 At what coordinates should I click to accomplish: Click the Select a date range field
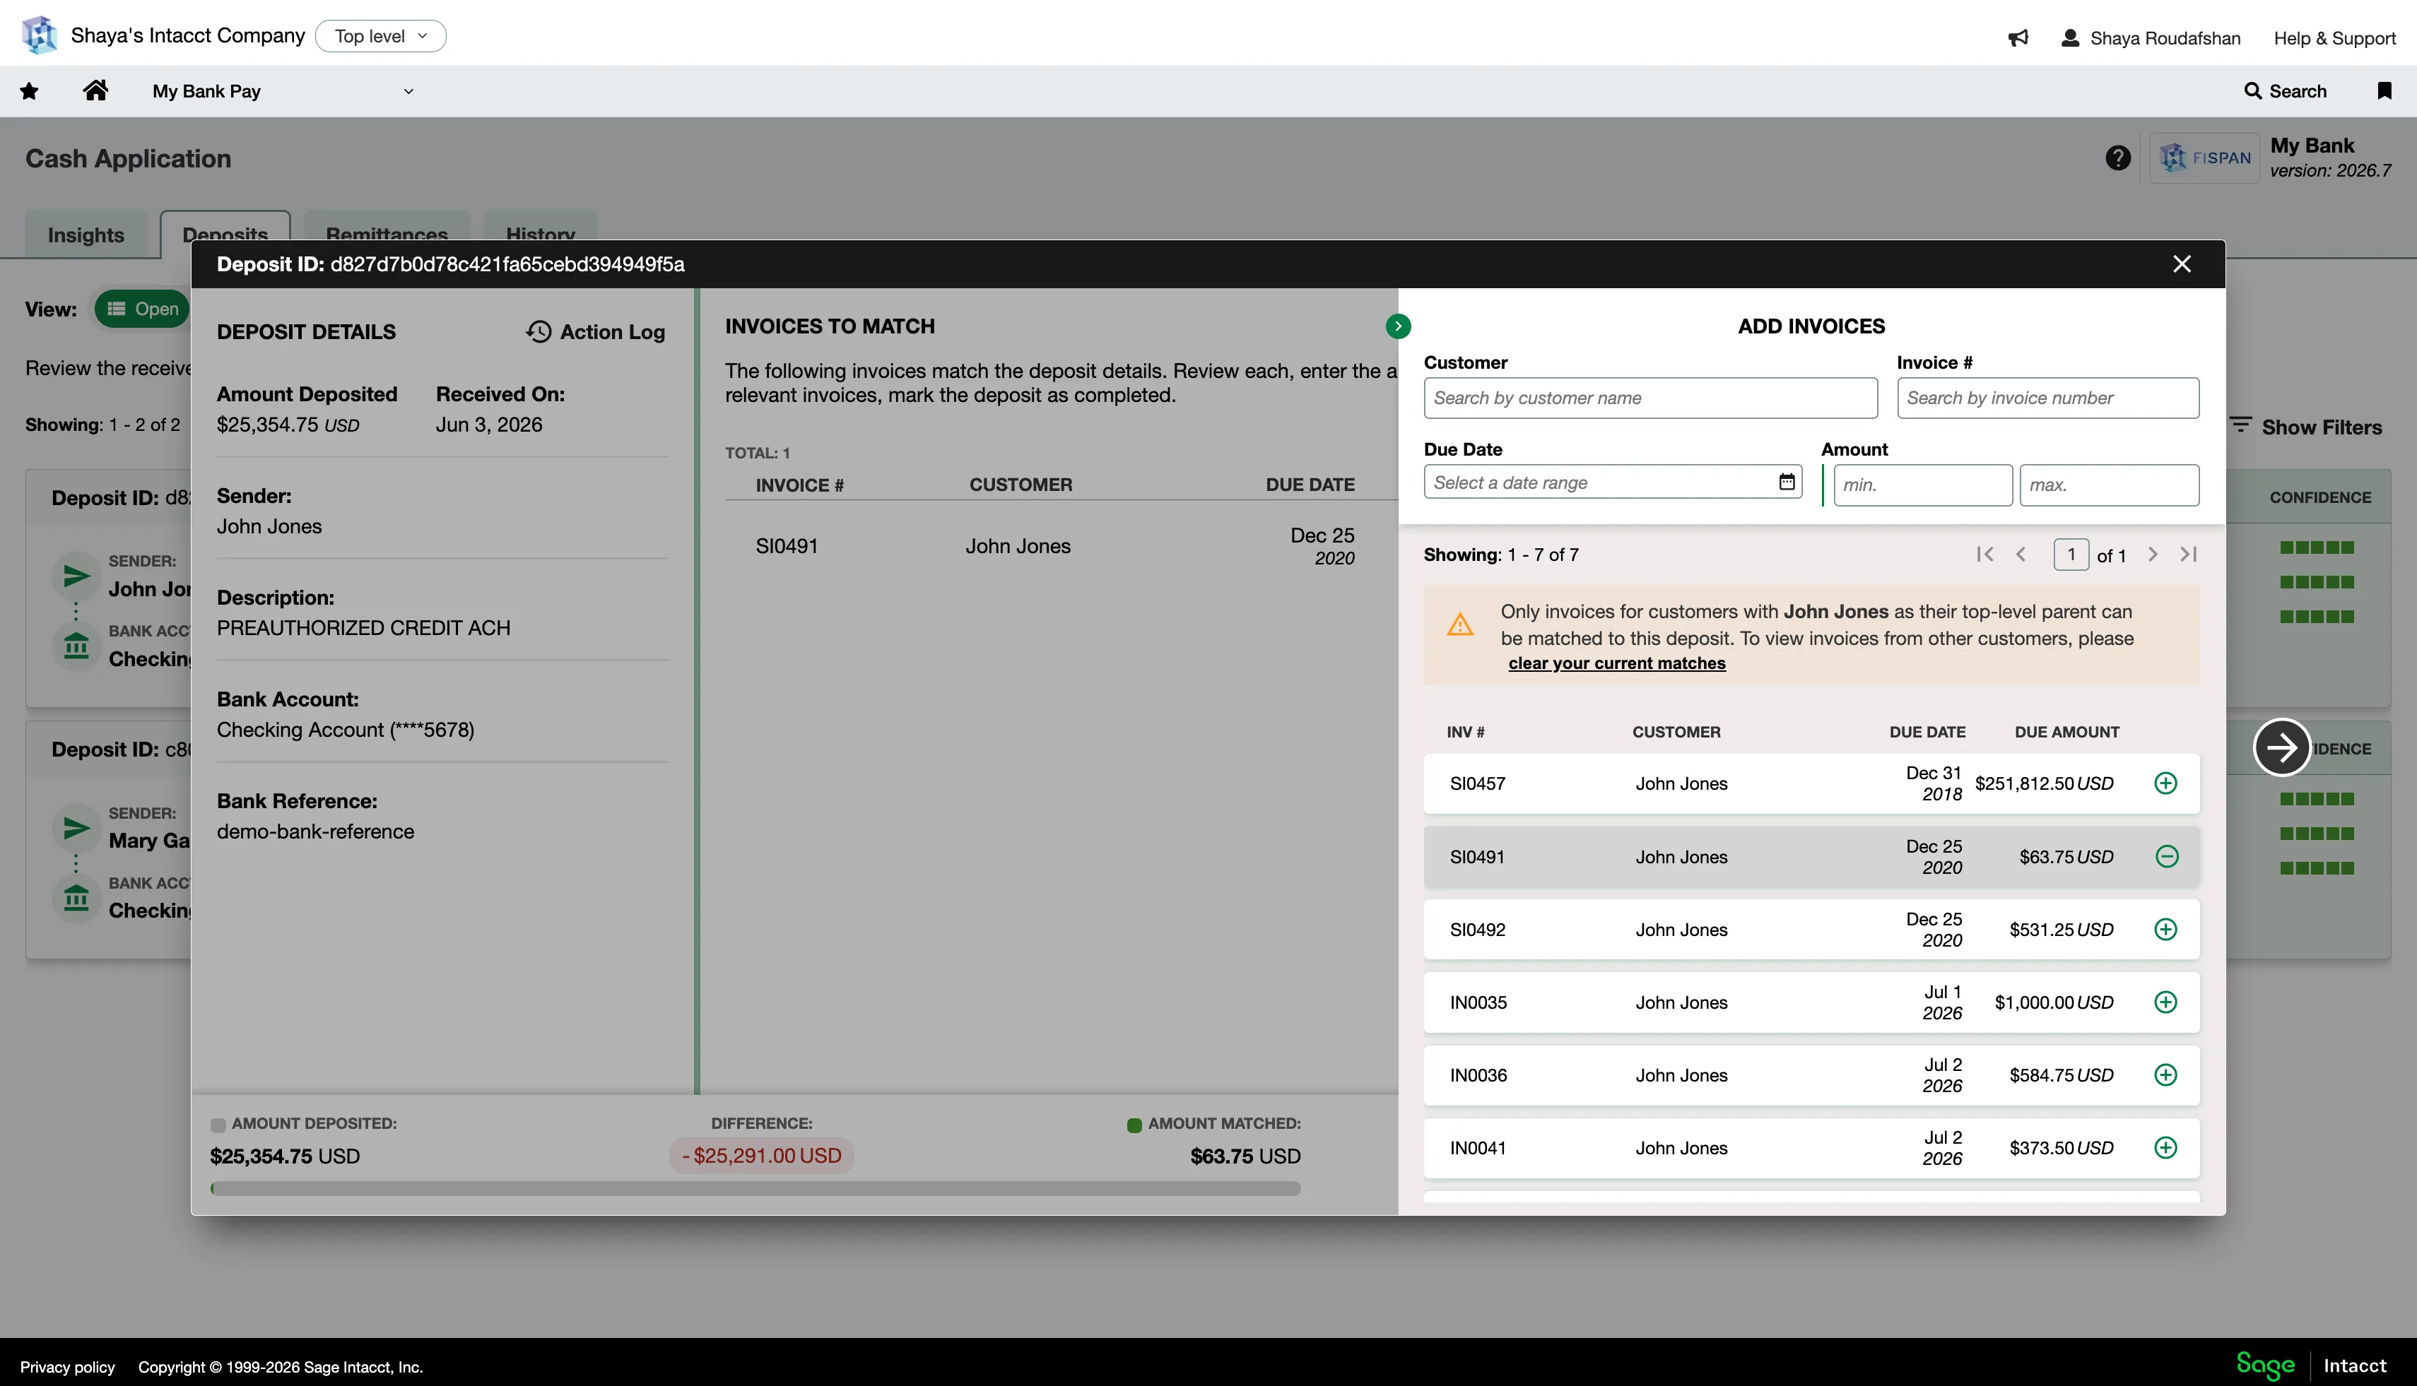pyautogui.click(x=1612, y=482)
